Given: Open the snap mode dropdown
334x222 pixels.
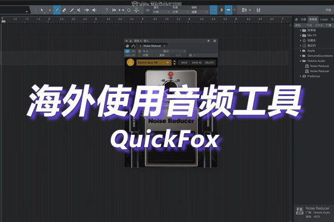Looking at the screenshot, I should (x=200, y=12).
